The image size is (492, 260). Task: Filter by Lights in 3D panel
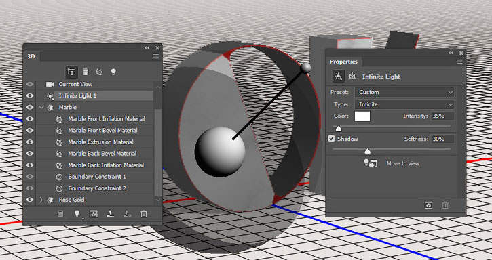(x=113, y=72)
